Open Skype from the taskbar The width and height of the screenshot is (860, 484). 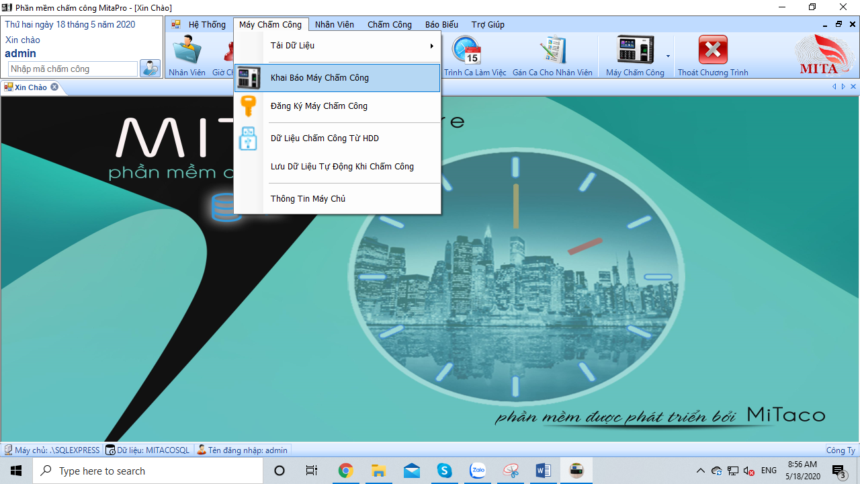point(444,471)
